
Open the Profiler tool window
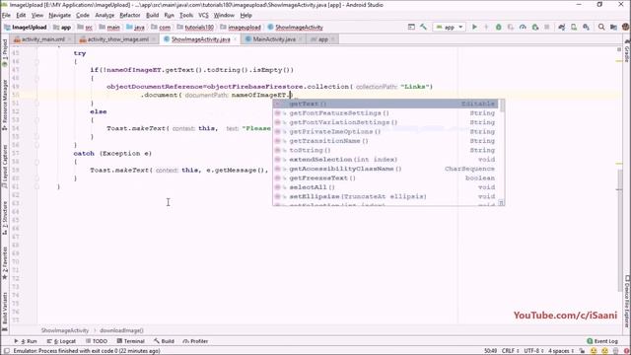tap(195, 341)
